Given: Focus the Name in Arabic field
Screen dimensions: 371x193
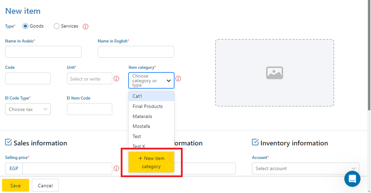Looking at the screenshot, I should click(x=43, y=52).
